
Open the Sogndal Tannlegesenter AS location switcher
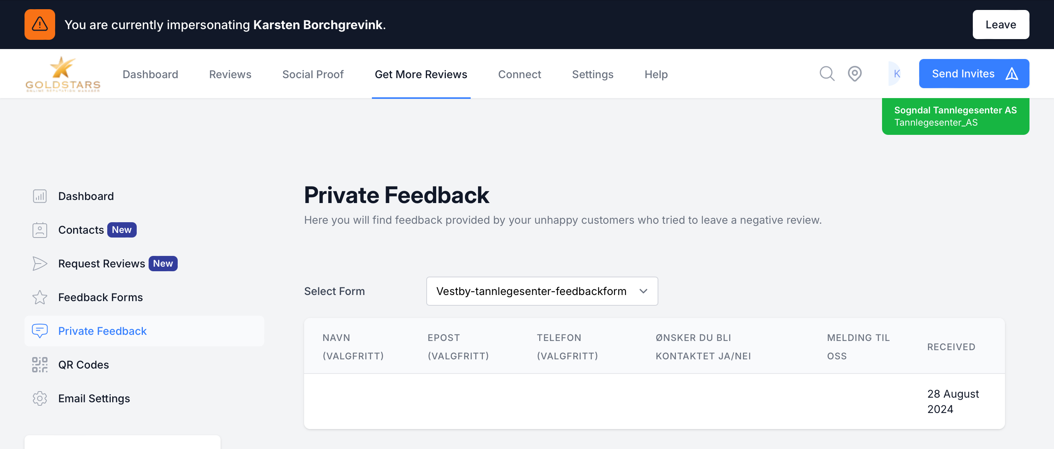tap(955, 116)
